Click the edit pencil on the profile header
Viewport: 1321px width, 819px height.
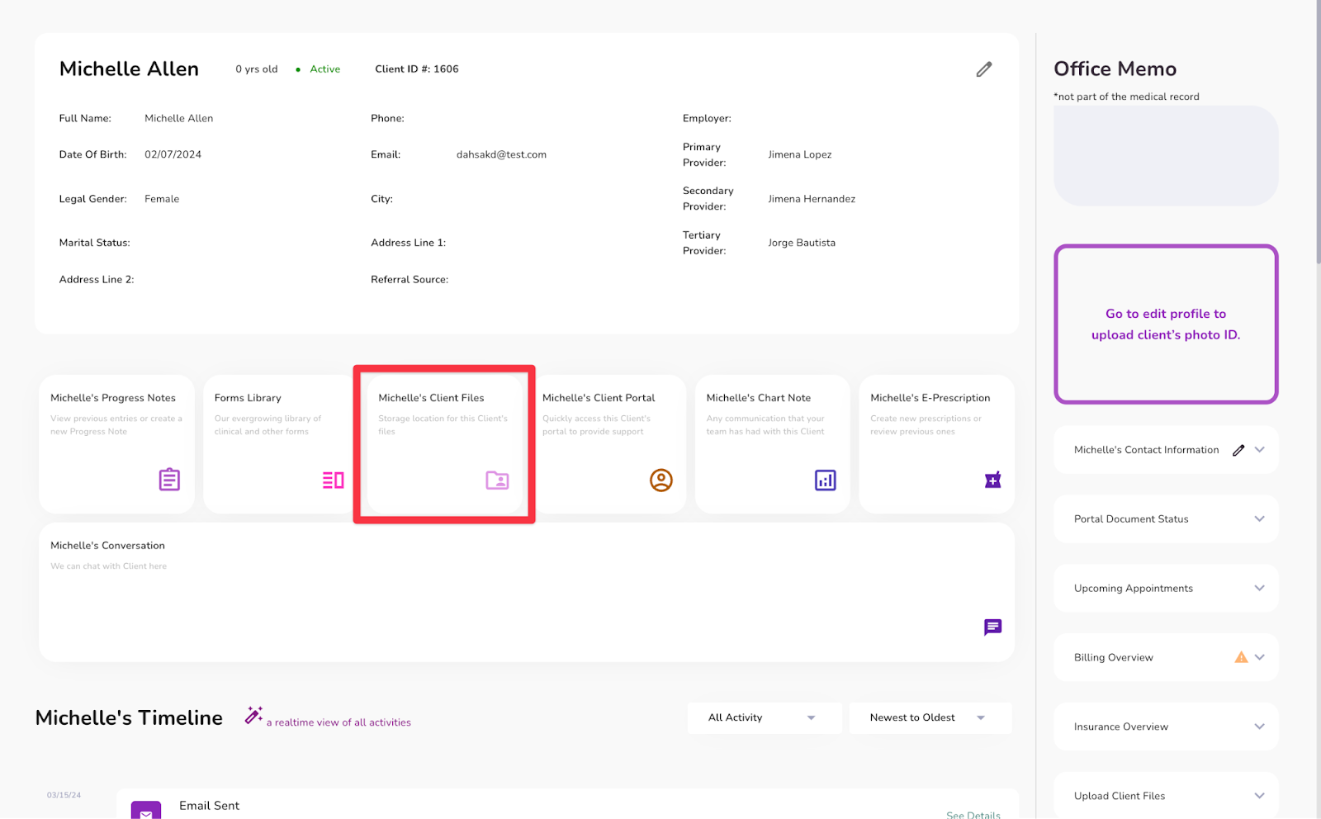(983, 69)
